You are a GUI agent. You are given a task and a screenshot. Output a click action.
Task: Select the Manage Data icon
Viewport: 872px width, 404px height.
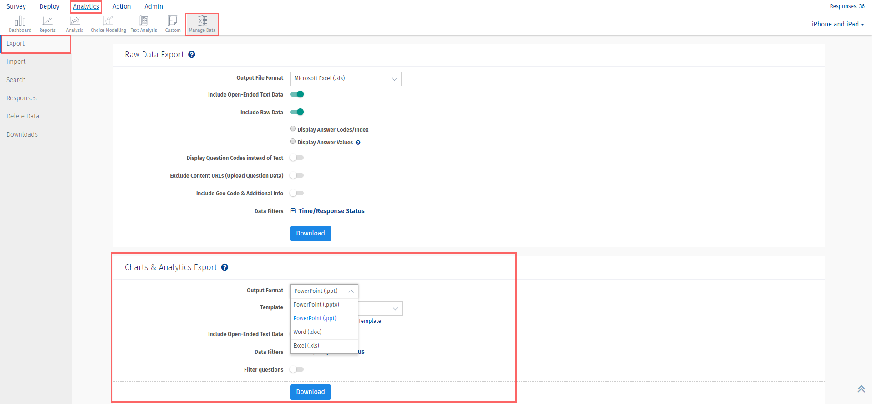pyautogui.click(x=202, y=21)
